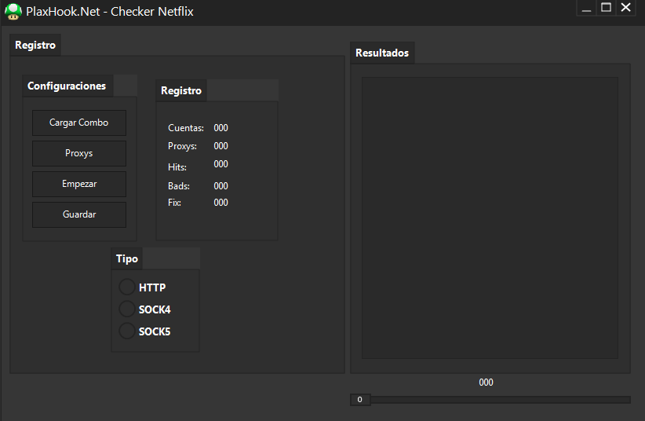This screenshot has width=645, height=421.
Task: Enable the SOCK5 proxy type
Action: (x=127, y=331)
